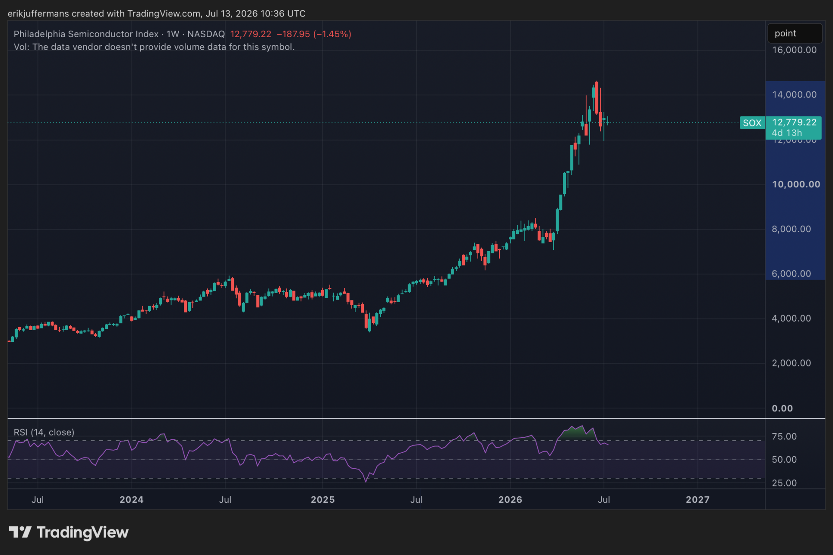Screen dimensions: 833x555
Task: Click the change value −187.95 (−1.45%)
Action: [x=314, y=34]
